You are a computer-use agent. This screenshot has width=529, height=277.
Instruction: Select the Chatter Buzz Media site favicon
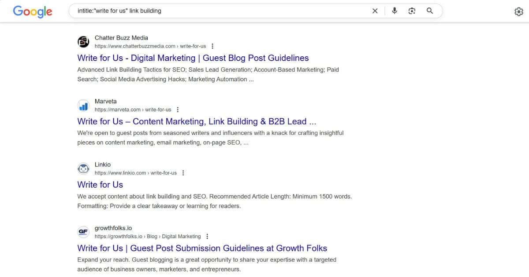(83, 41)
